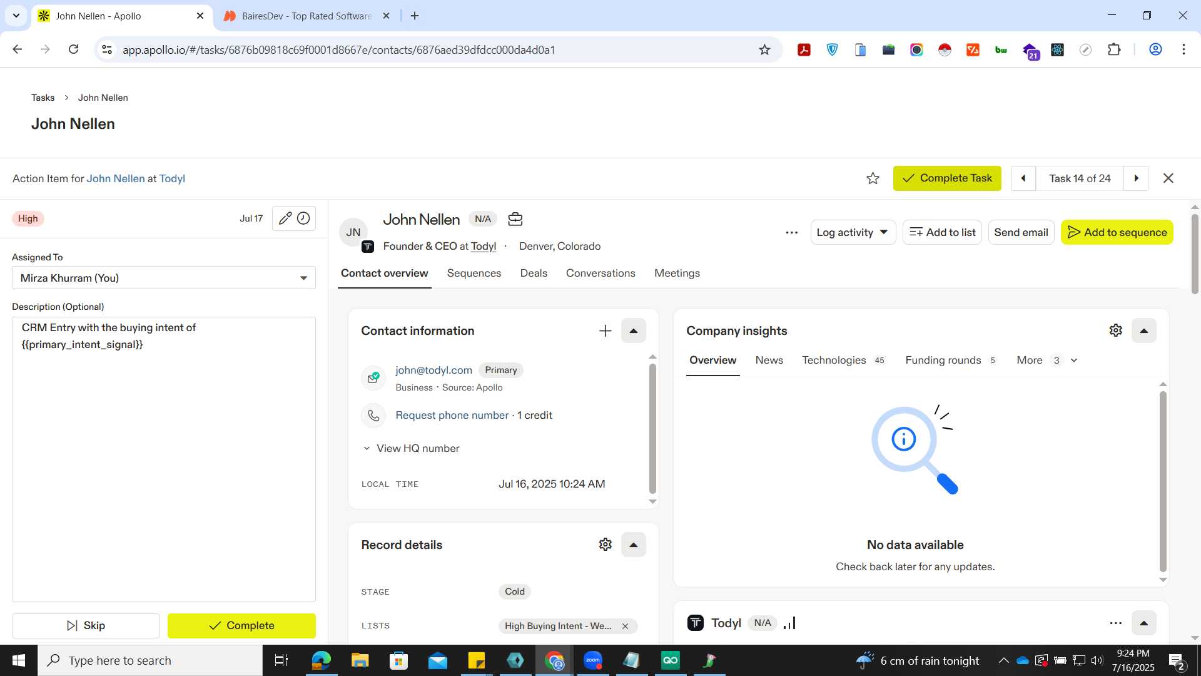Add contact info with plus icon
Screen dimensions: 1201x676
point(605,331)
